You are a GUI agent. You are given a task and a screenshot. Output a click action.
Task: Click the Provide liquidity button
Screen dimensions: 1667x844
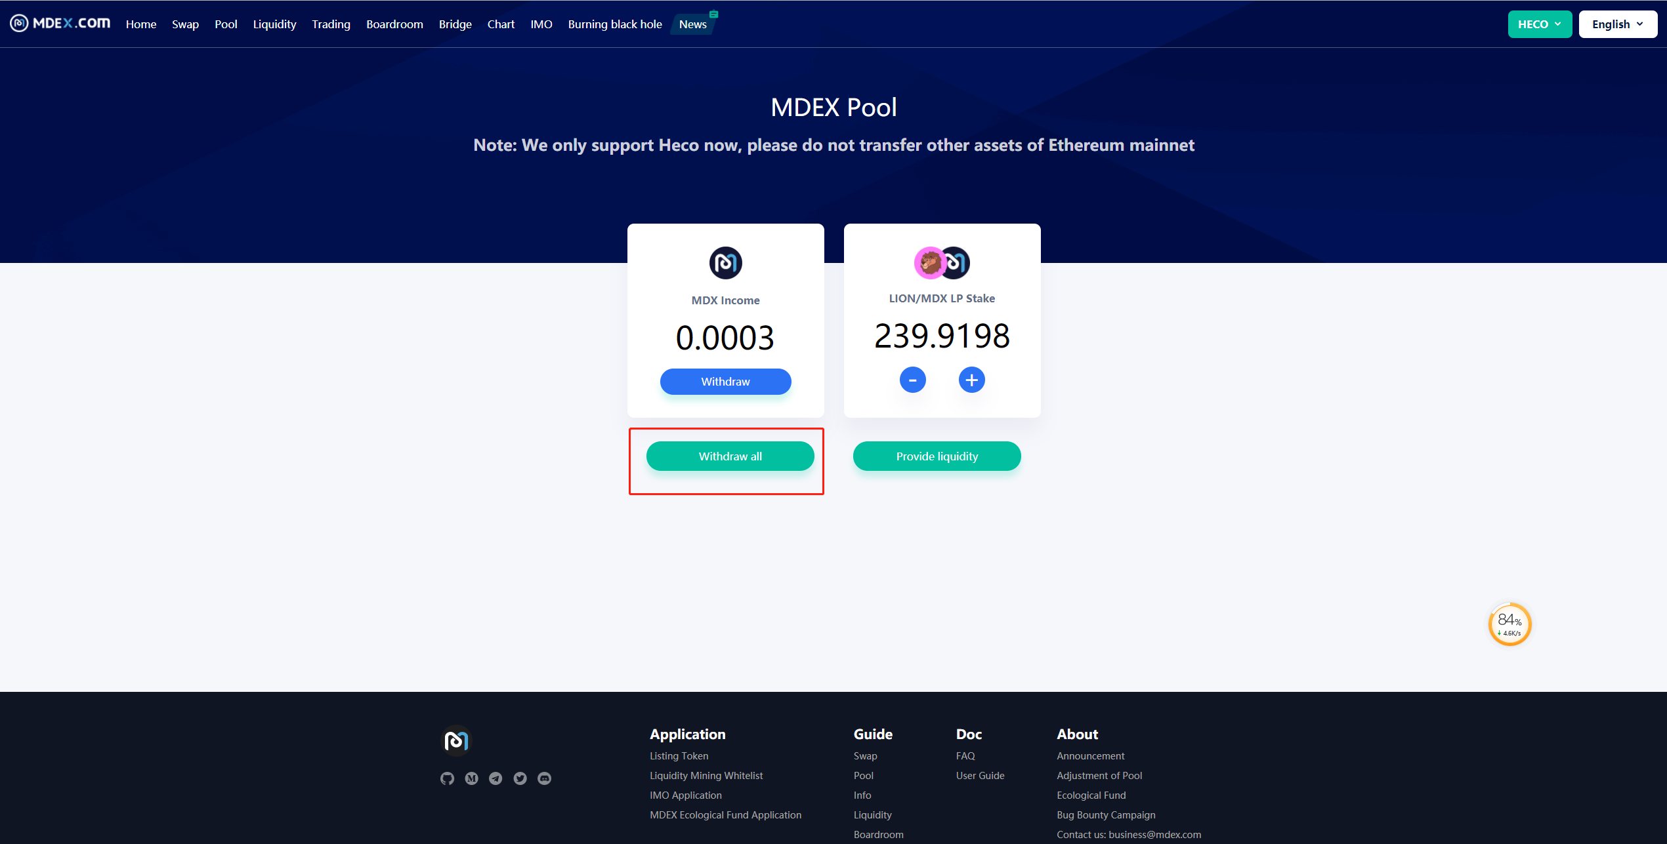pyautogui.click(x=937, y=456)
